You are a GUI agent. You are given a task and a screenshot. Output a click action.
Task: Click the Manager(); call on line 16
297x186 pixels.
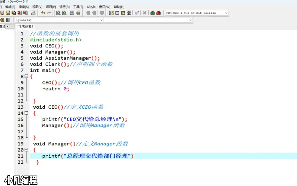click(x=57, y=126)
